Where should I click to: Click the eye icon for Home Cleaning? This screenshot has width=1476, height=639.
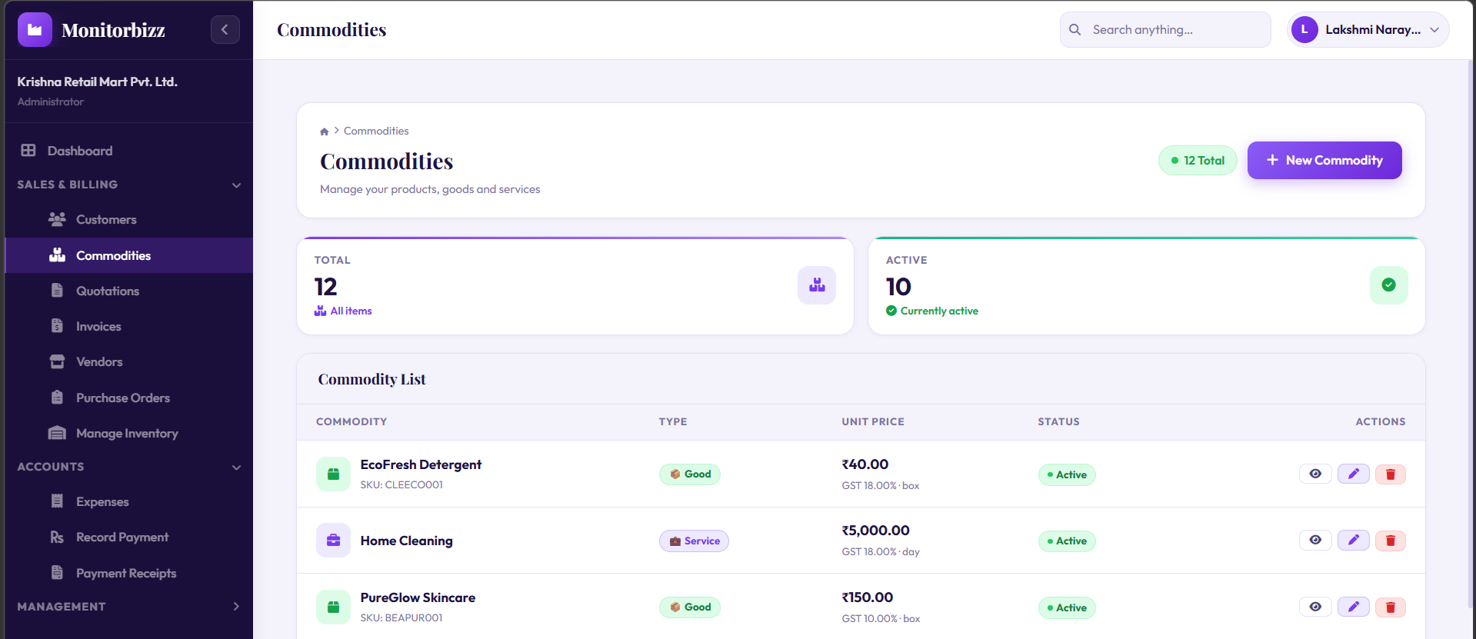[1315, 541]
